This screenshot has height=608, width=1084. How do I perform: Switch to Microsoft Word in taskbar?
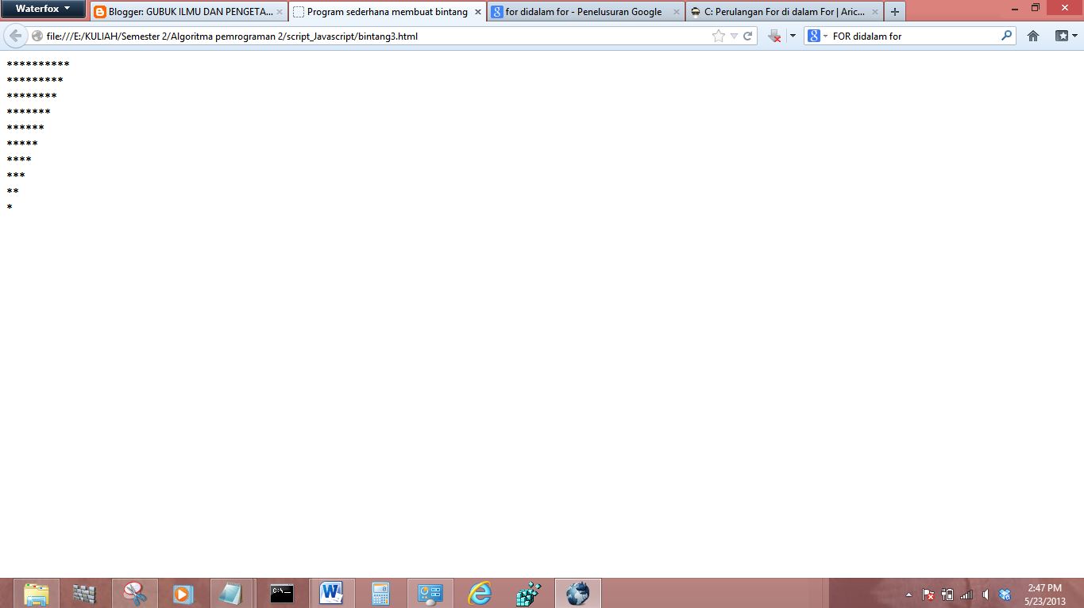tap(331, 593)
